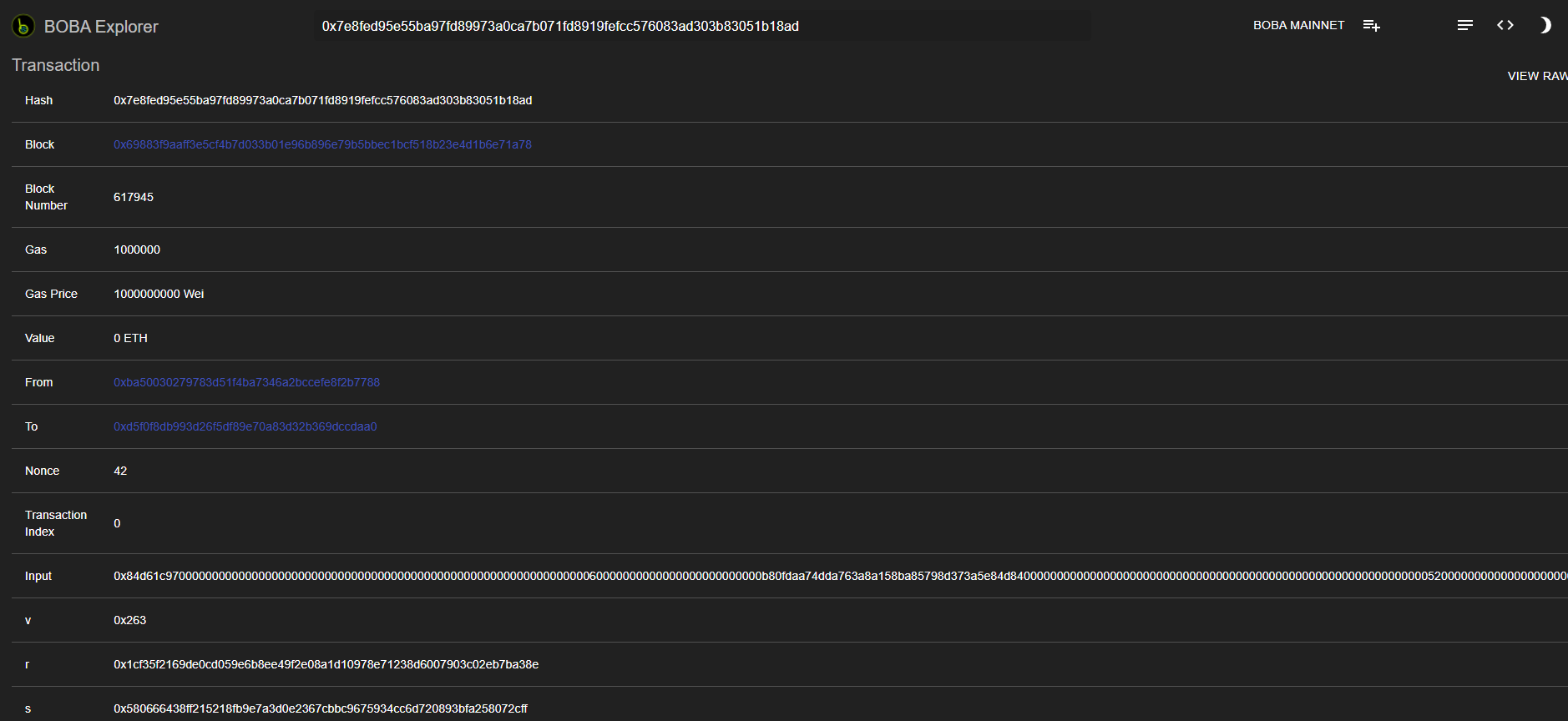Click gas price value 1000000000 Wei
The image size is (1568, 721).
point(159,294)
